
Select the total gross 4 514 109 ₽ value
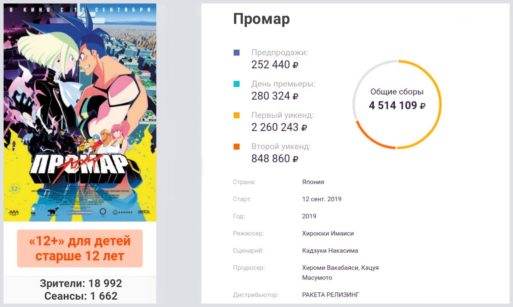coord(397,106)
